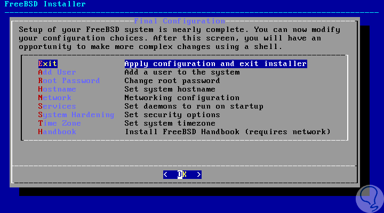Click 'Set daemons to run on startup' text
Screen dimensions: 384x213
click(x=194, y=106)
